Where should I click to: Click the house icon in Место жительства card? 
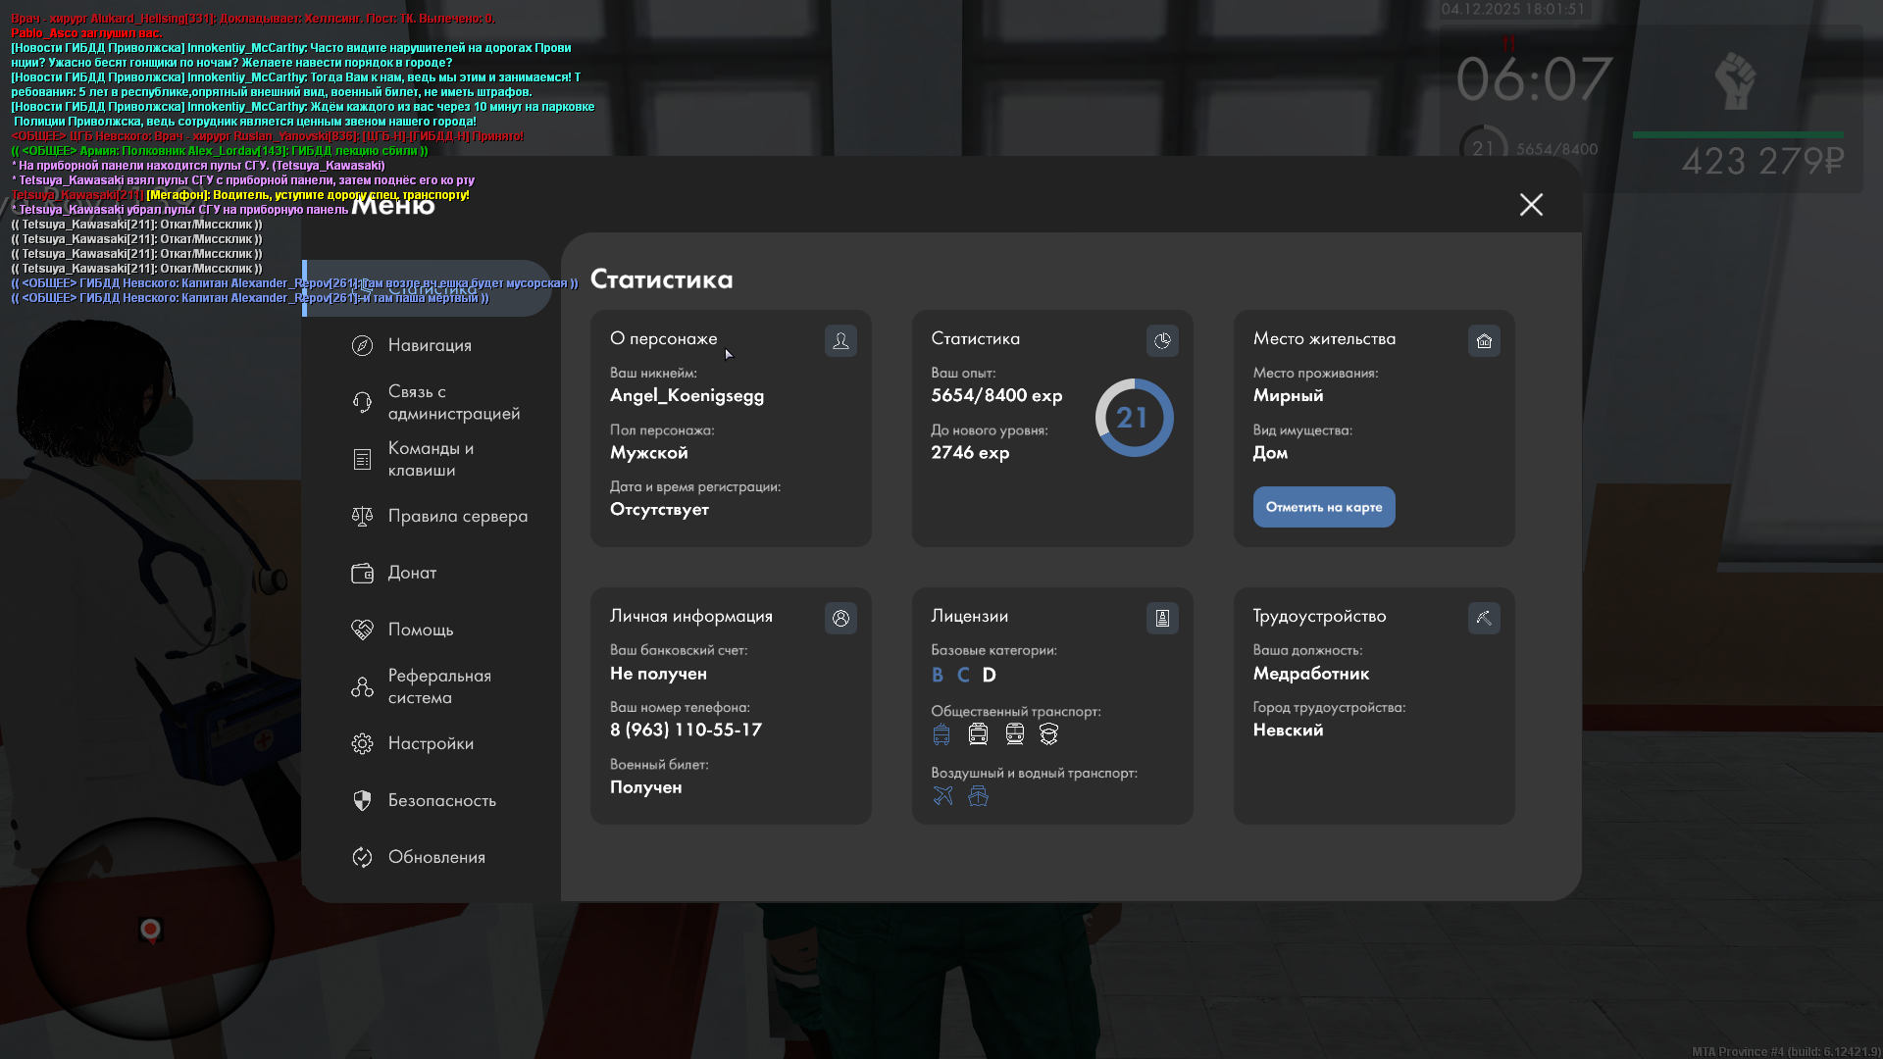click(1484, 341)
